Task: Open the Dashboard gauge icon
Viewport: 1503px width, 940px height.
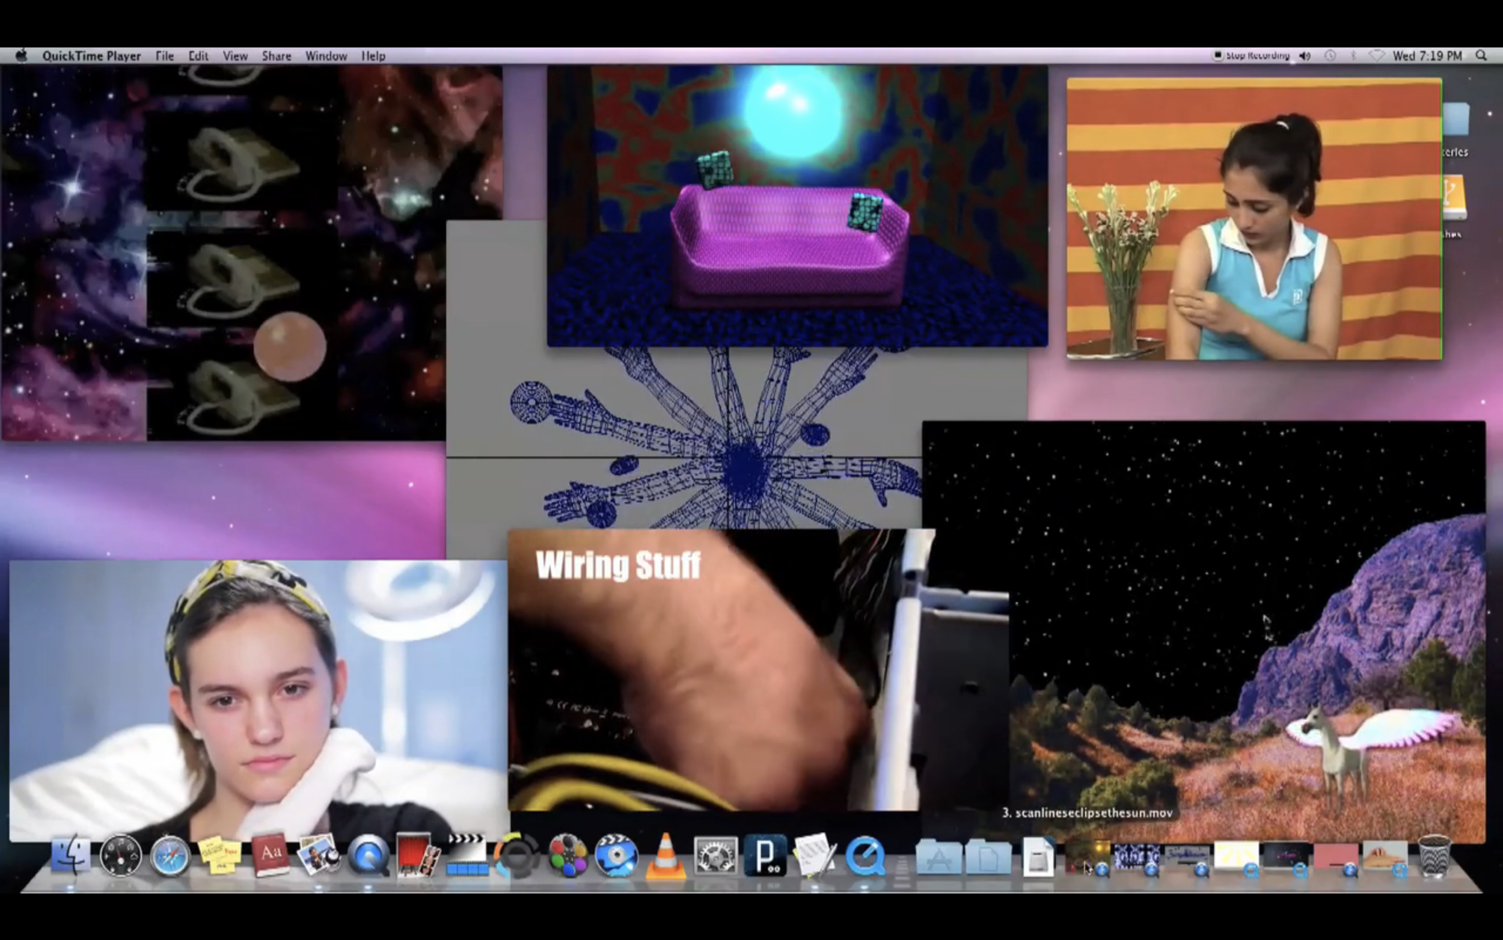Action: click(120, 856)
